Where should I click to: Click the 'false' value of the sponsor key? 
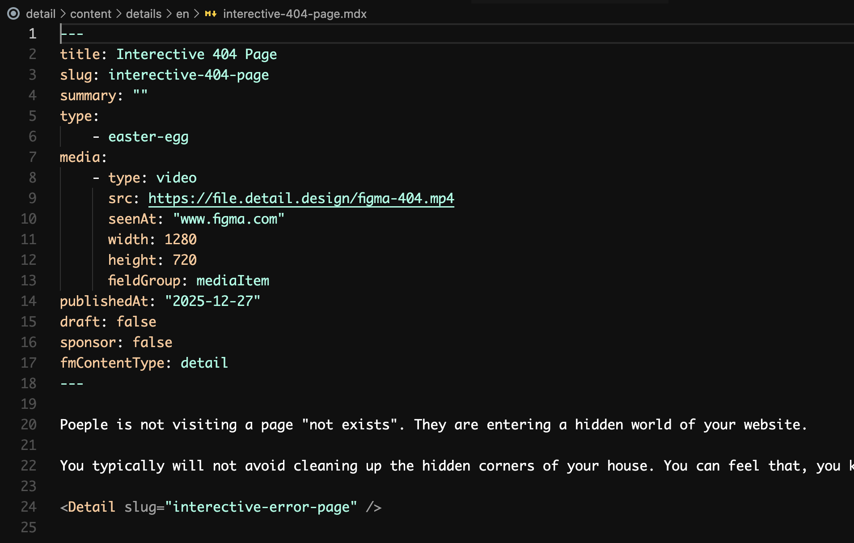[152, 342]
